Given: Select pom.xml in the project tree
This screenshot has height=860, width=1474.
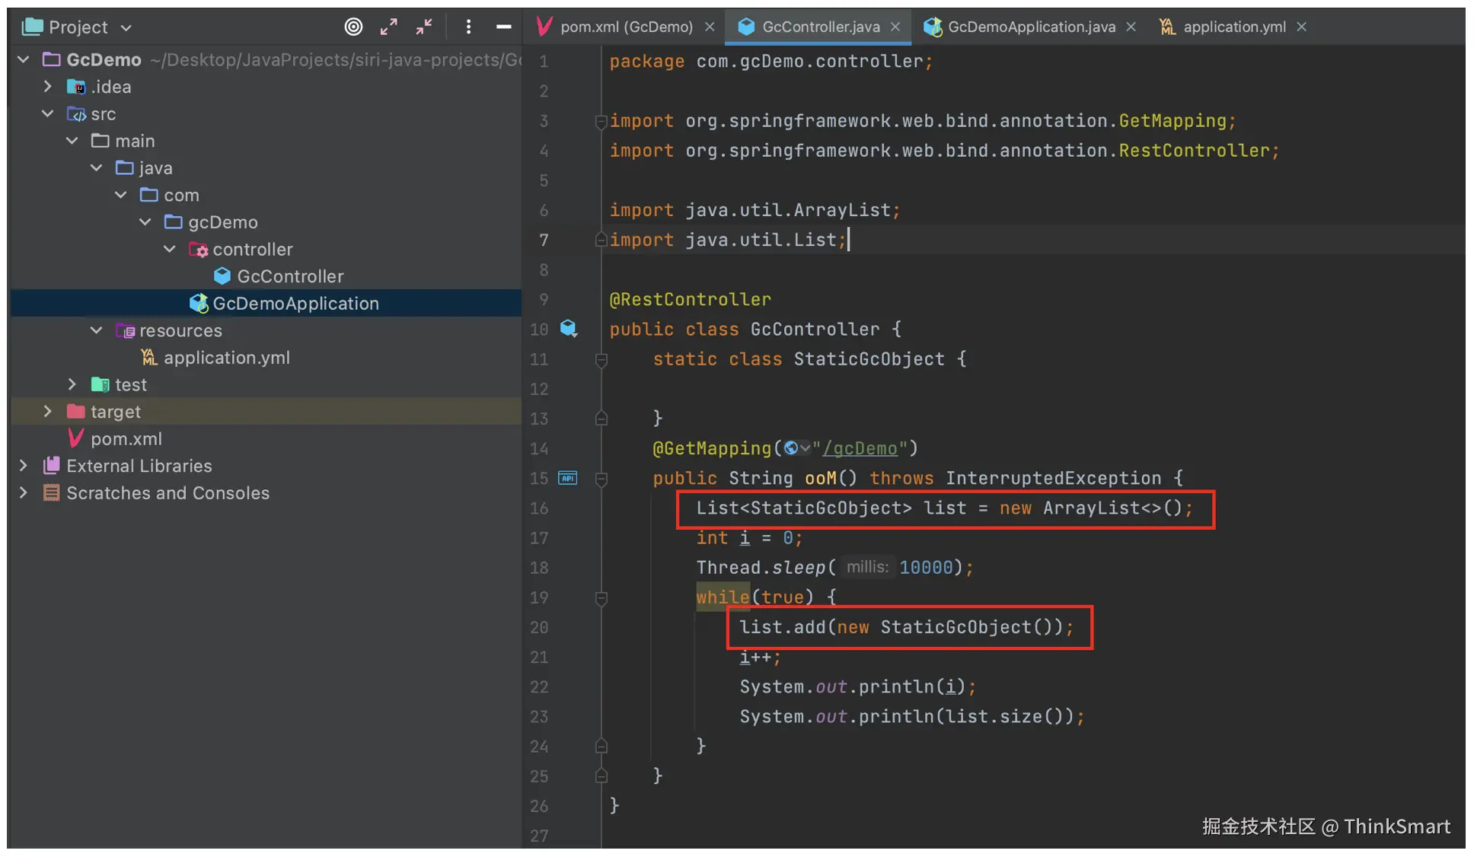Looking at the screenshot, I should pos(126,439).
